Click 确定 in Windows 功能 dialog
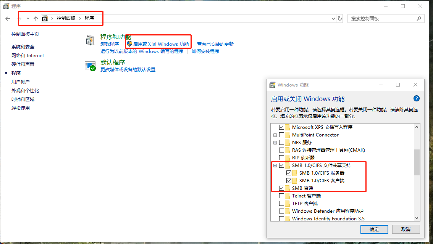The height and width of the screenshot is (244, 433). coord(374,230)
